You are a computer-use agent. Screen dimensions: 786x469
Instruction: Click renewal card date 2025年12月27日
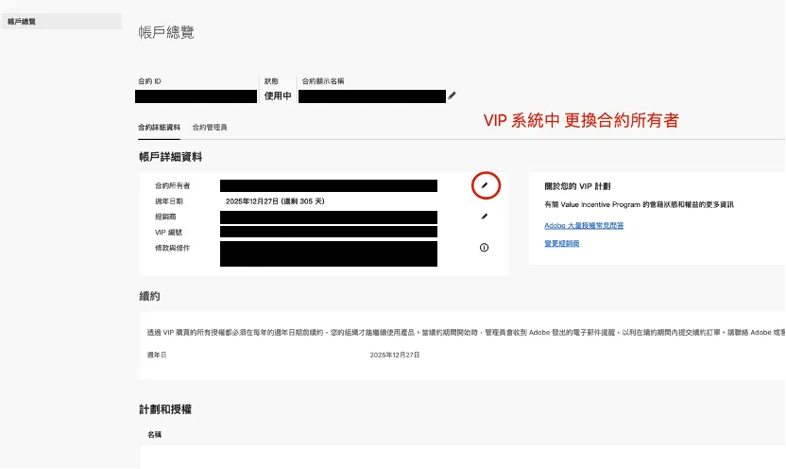click(395, 355)
